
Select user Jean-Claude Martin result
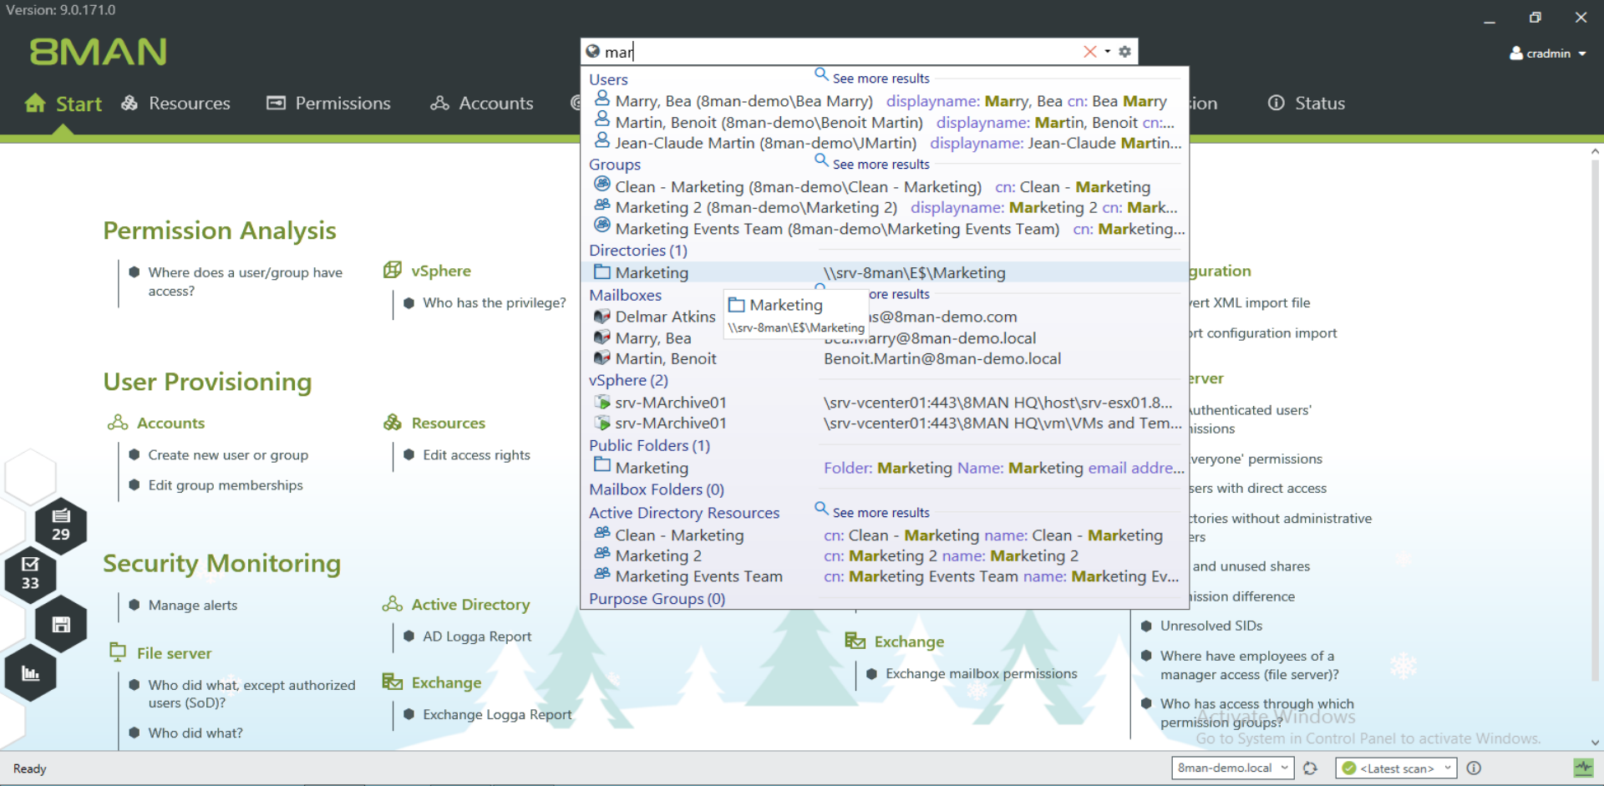[x=884, y=144]
